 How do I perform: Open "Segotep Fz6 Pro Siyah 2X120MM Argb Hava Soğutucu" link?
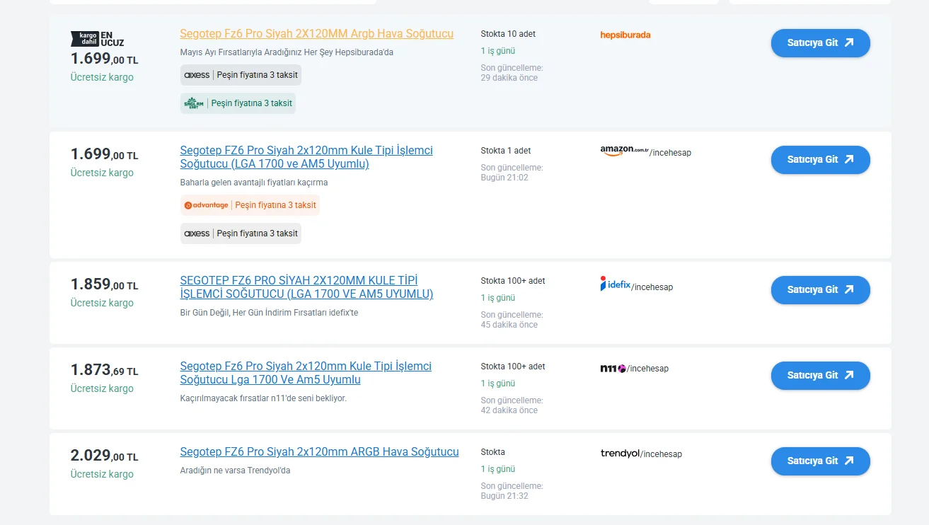[316, 34]
